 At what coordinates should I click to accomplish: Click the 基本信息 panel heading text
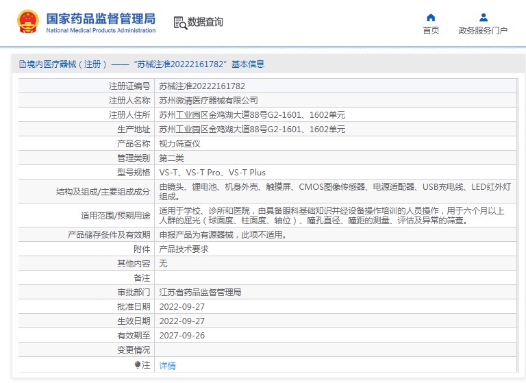pos(248,64)
